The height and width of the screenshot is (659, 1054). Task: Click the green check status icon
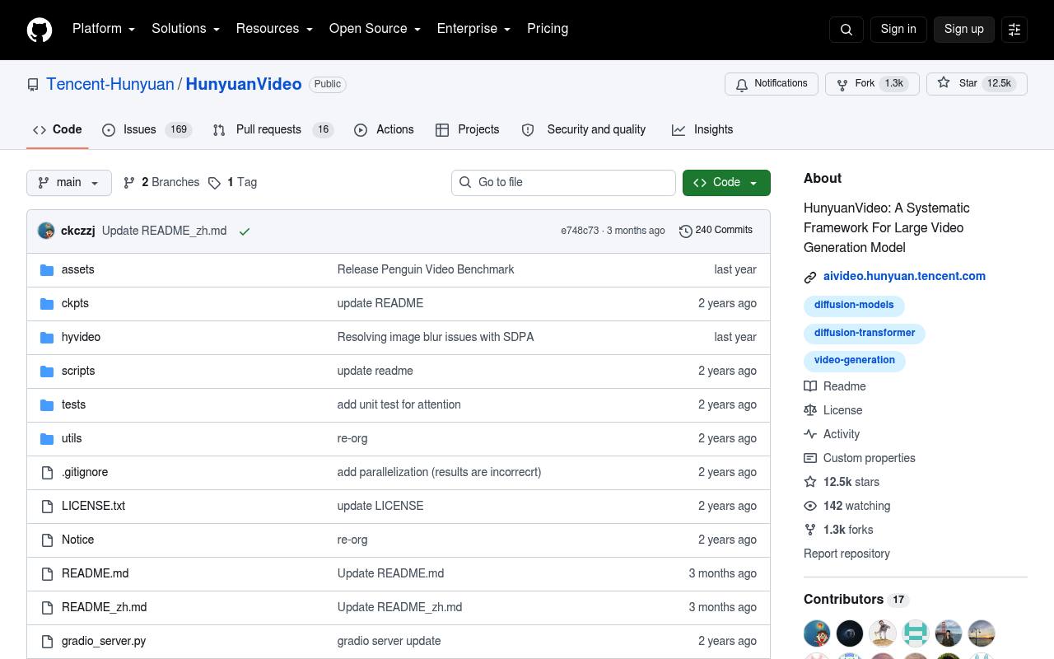[245, 231]
